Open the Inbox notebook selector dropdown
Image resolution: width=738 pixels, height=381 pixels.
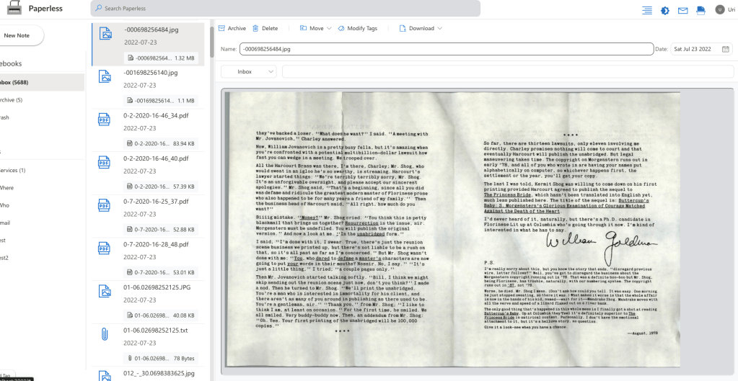249,71
